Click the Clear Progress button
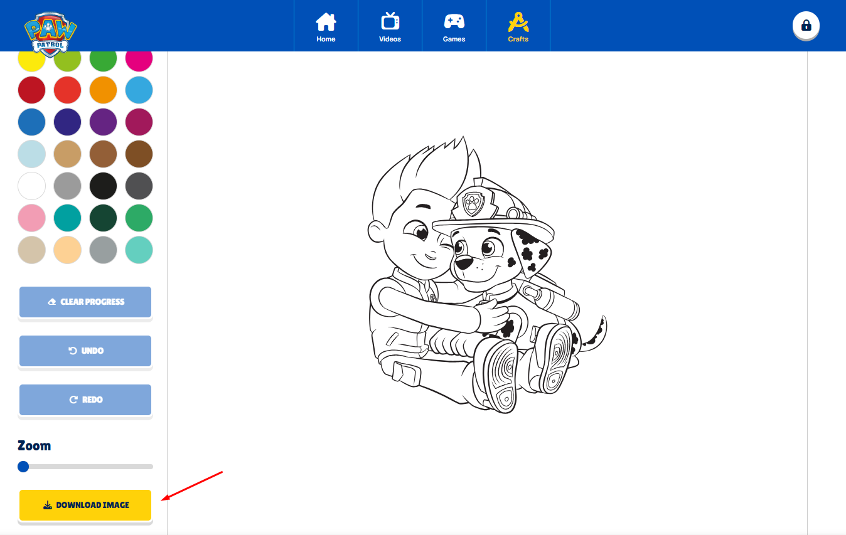Image resolution: width=846 pixels, height=535 pixels. (85, 302)
